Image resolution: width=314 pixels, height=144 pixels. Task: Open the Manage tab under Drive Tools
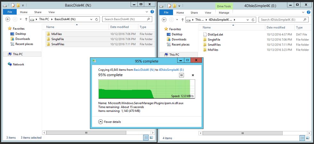[224, 13]
